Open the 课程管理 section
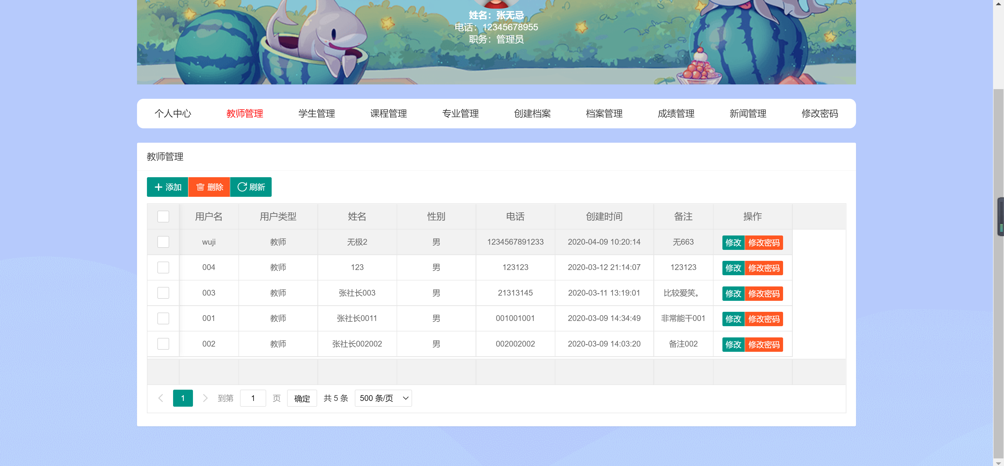 [x=389, y=114]
